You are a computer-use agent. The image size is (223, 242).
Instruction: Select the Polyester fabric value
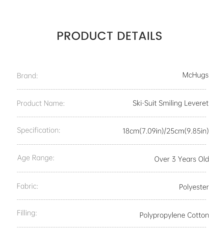(194, 187)
